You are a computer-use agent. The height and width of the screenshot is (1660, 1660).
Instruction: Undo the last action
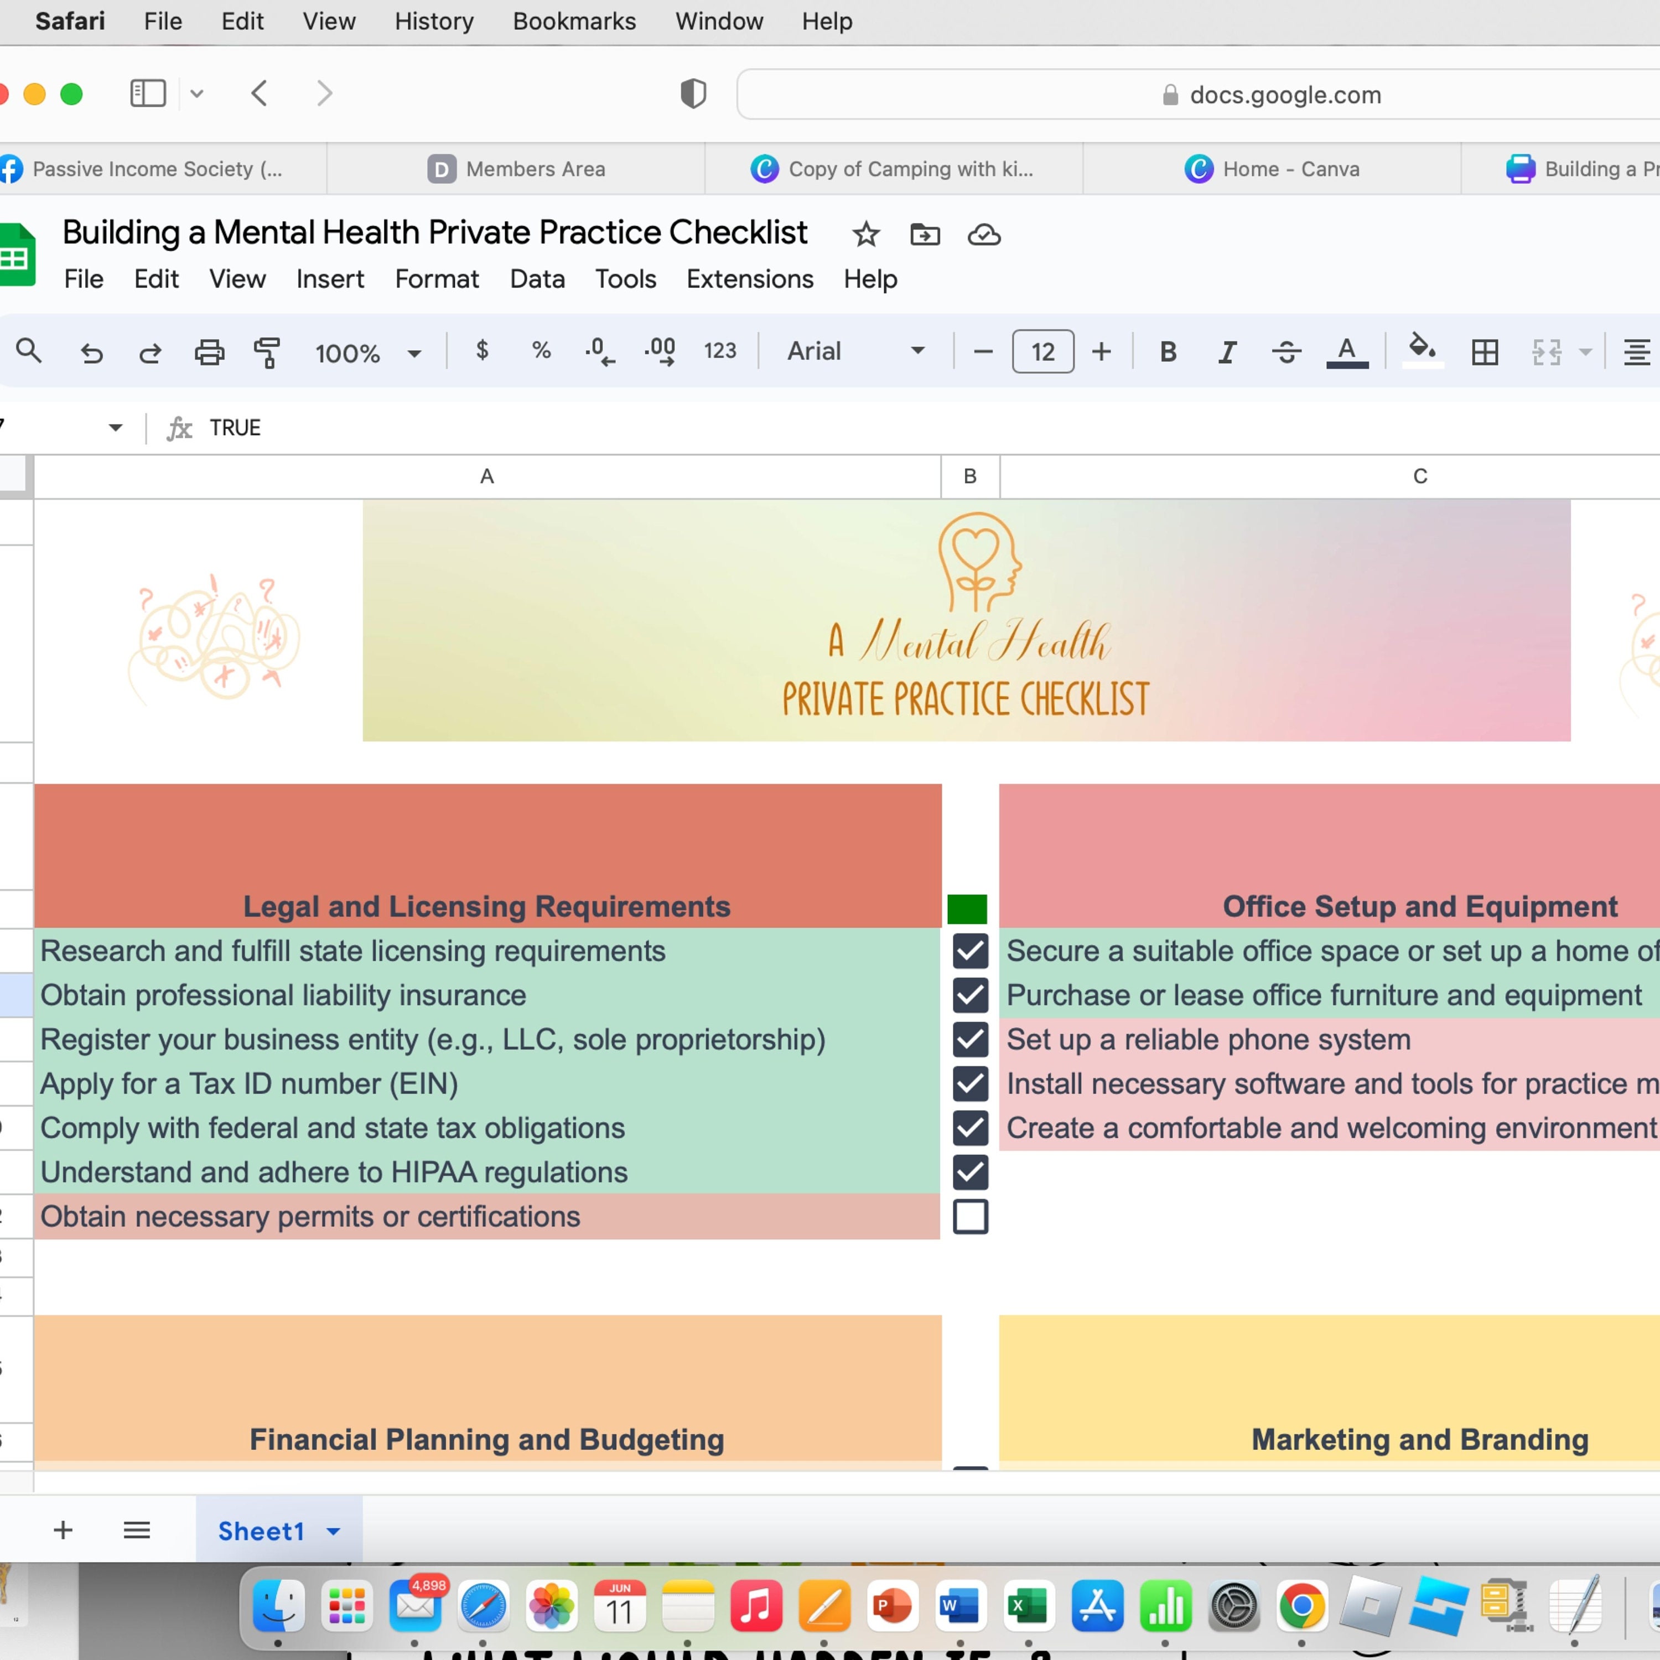click(91, 352)
